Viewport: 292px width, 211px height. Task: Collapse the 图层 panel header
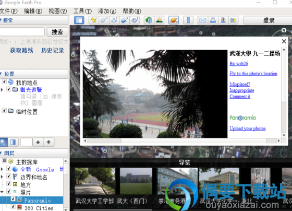point(34,153)
